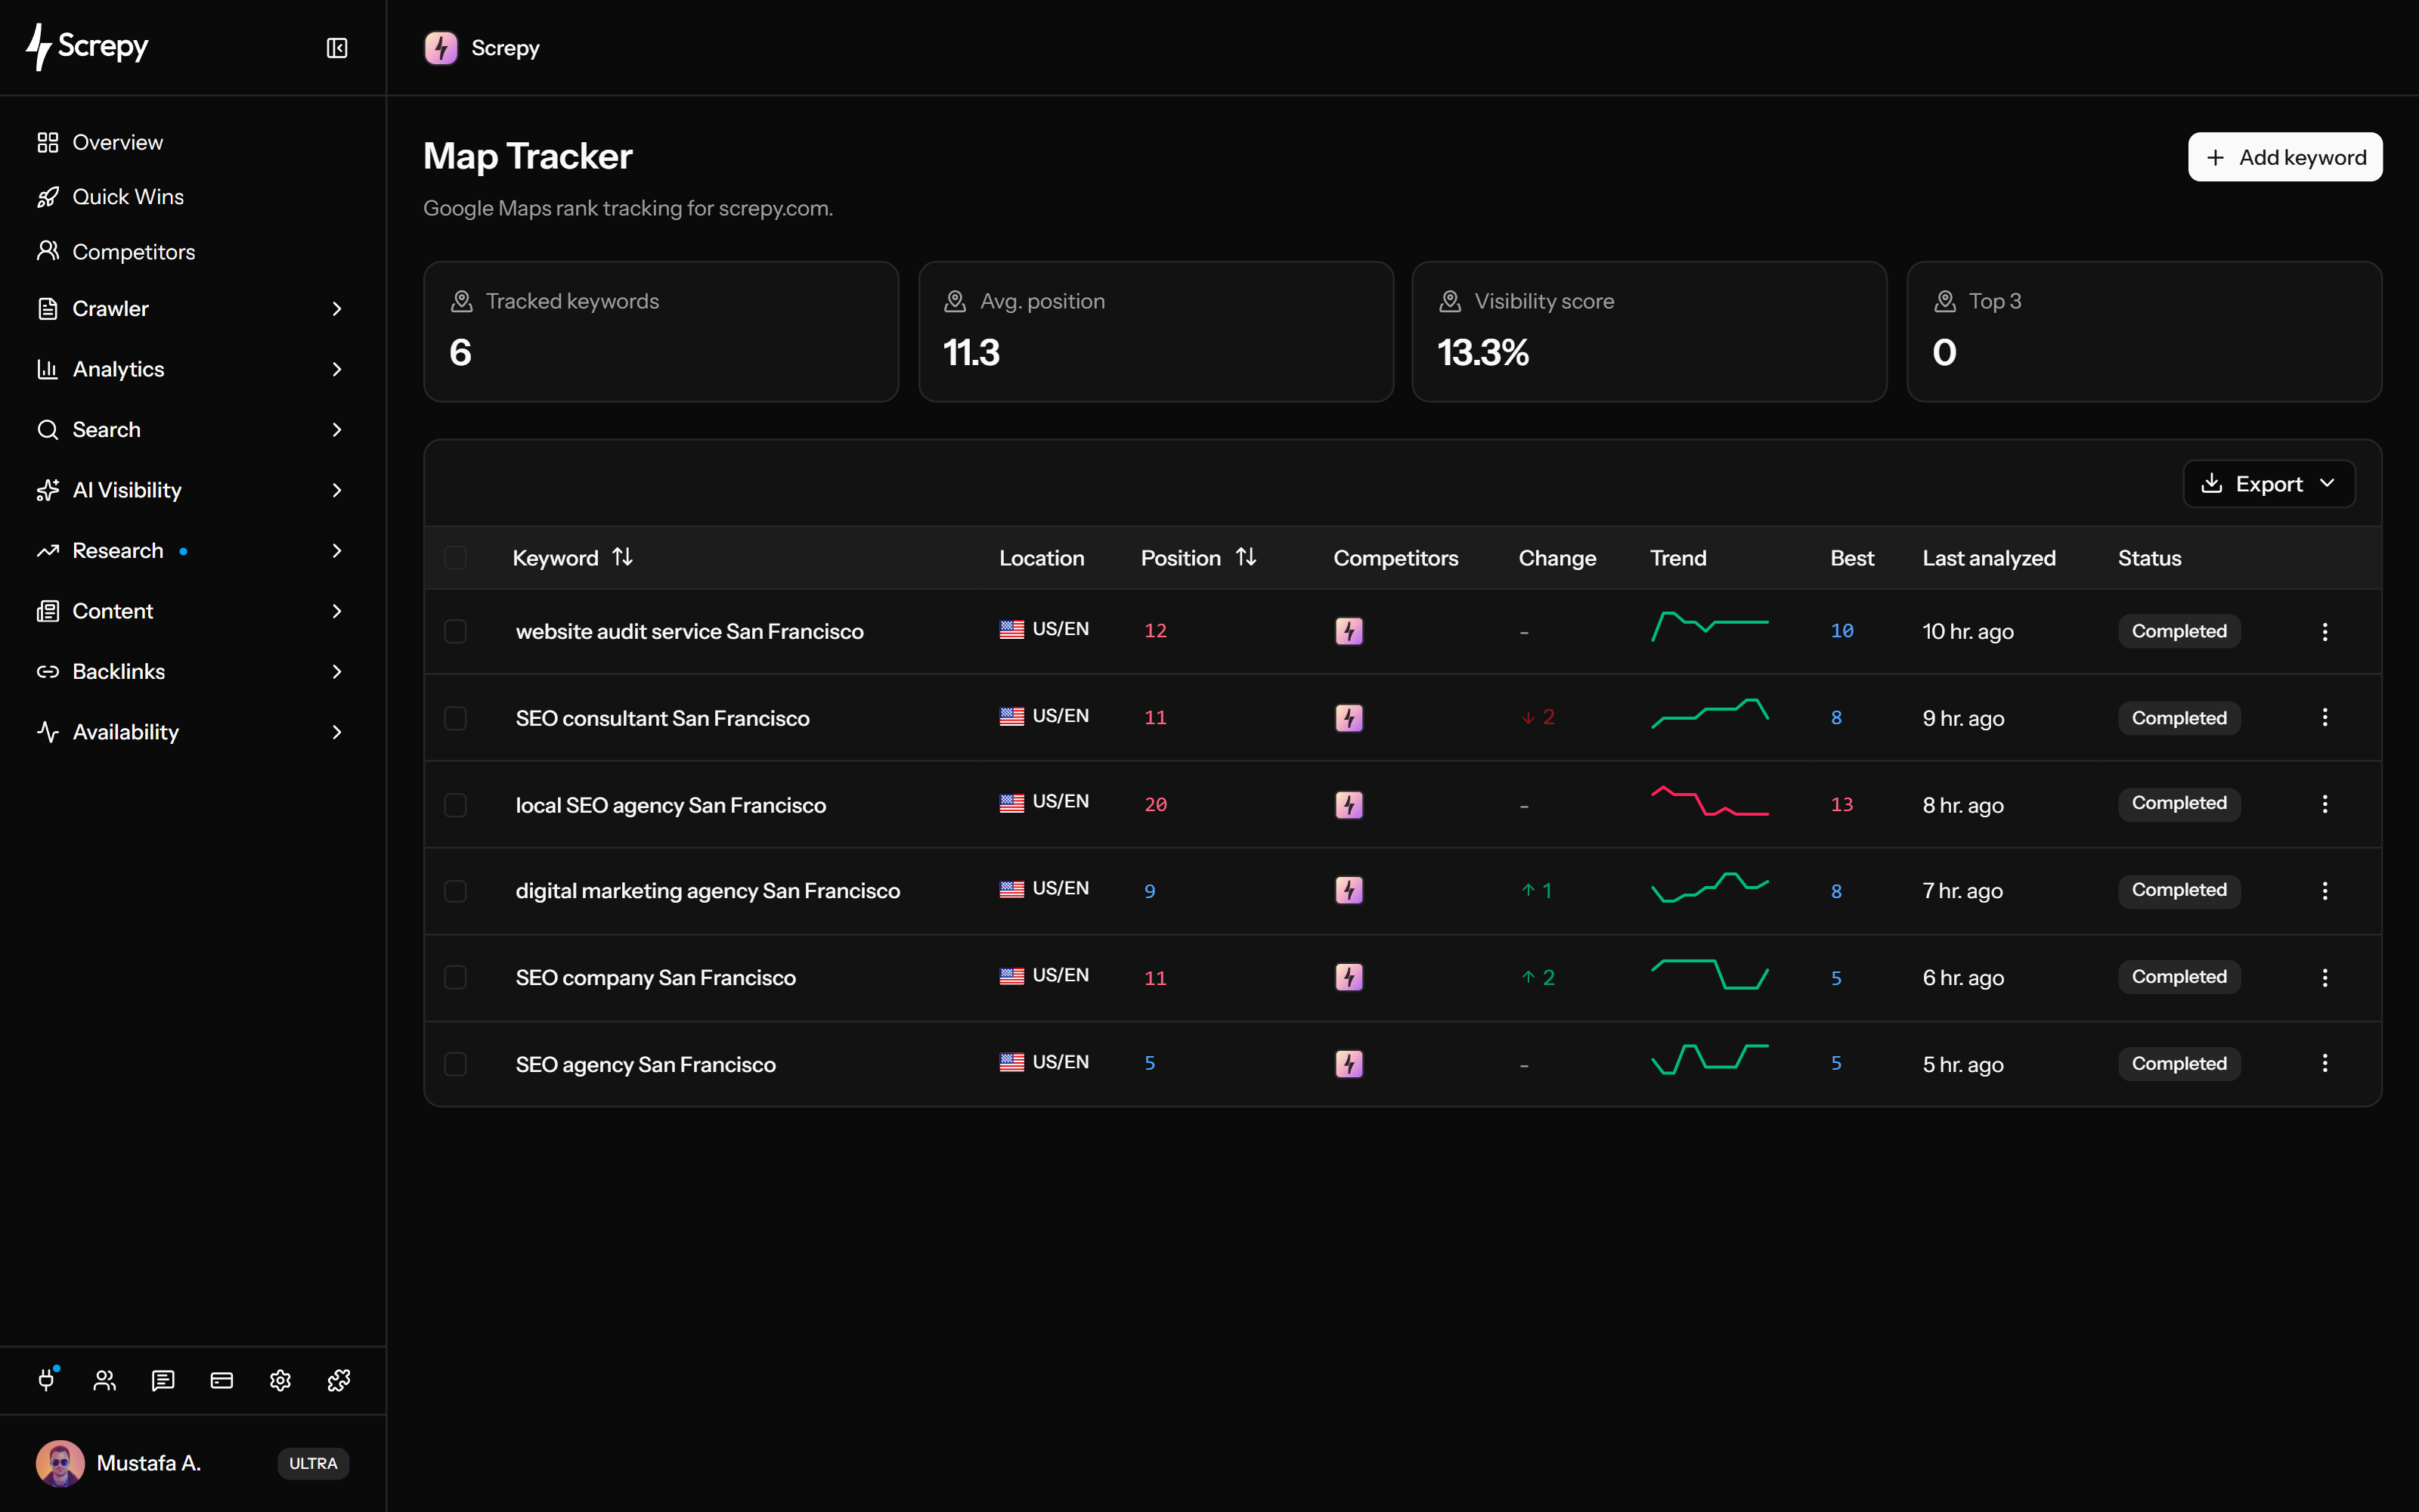Check the digital marketing agency row checkbox

pos(456,891)
